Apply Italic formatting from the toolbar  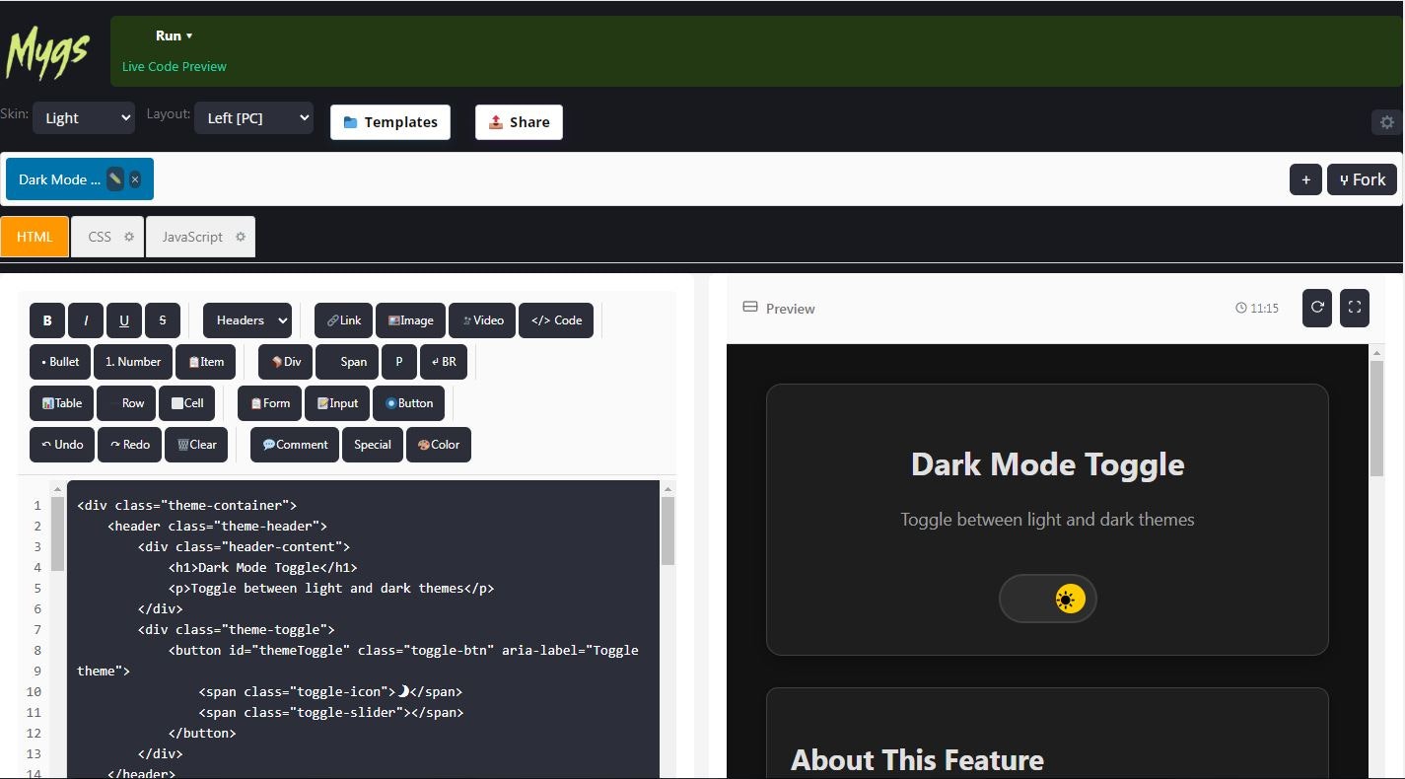[x=86, y=320]
